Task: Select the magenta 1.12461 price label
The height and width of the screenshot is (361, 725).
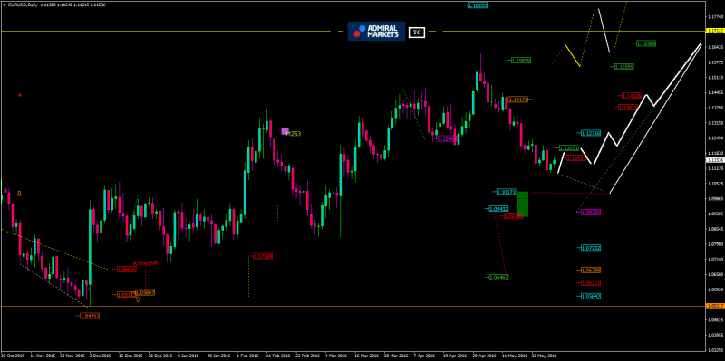Action: pos(446,138)
